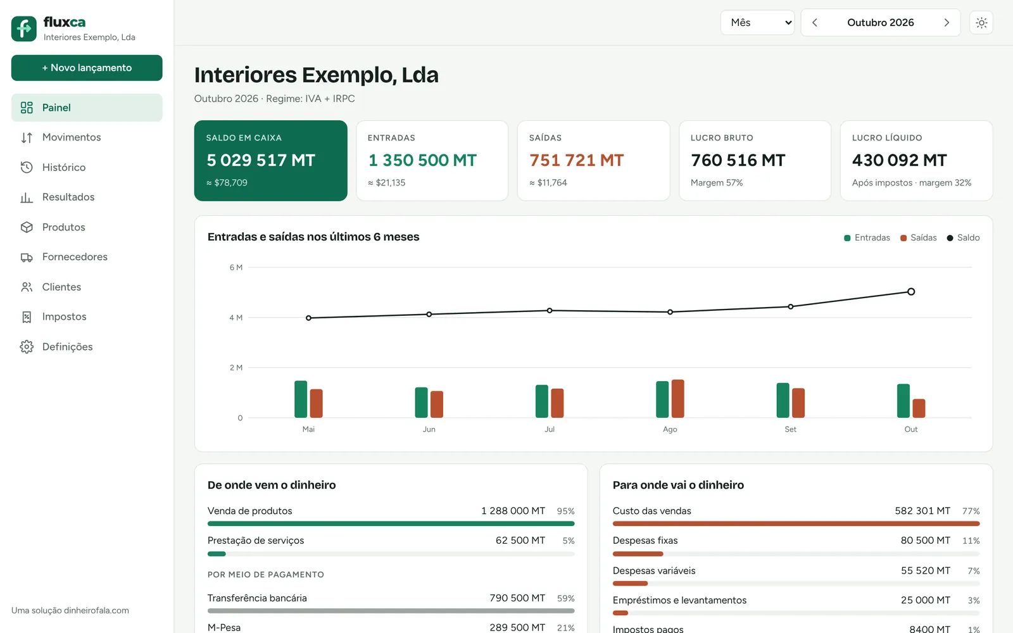Click the Histórico clock icon
This screenshot has width=1013, height=633.
pos(27,167)
